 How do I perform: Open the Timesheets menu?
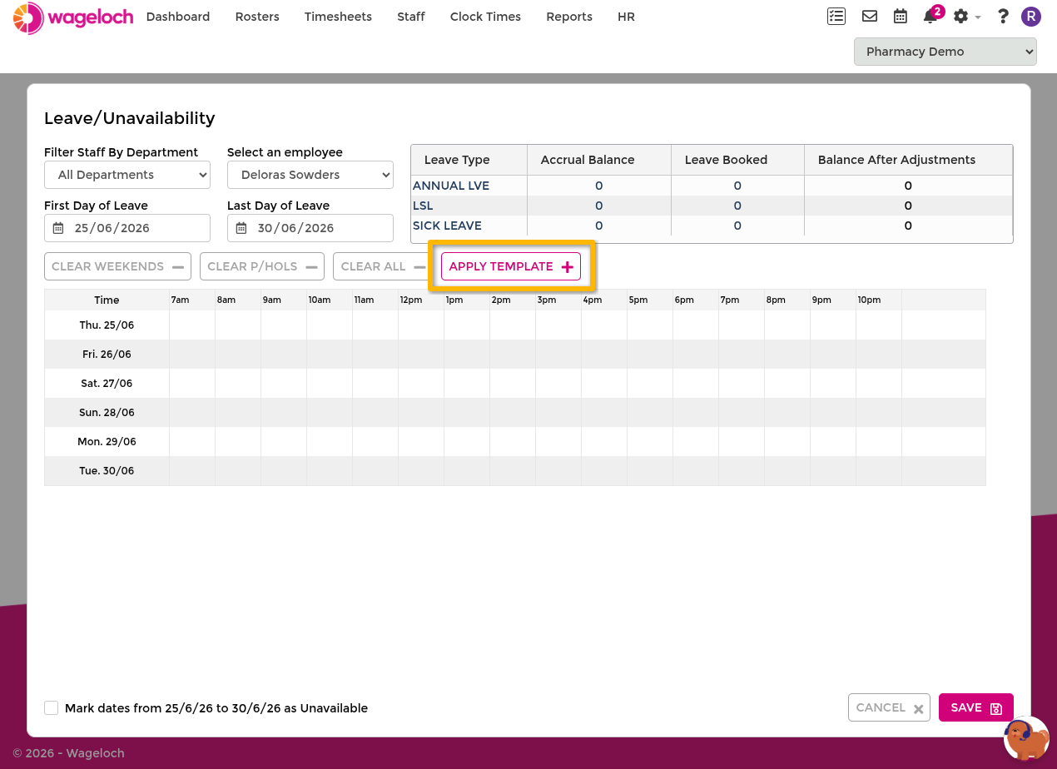pyautogui.click(x=338, y=17)
